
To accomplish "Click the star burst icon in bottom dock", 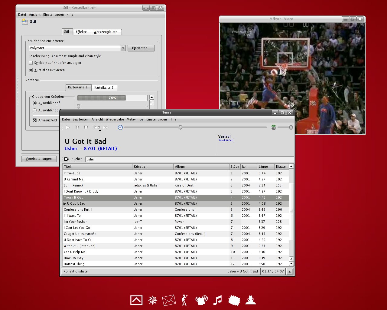I will (153, 300).
